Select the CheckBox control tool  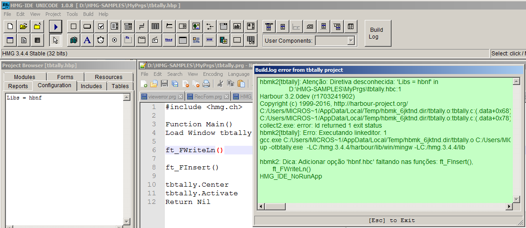click(x=101, y=26)
